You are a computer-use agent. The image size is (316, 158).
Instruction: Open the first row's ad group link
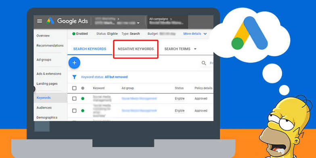pyautogui.click(x=139, y=99)
